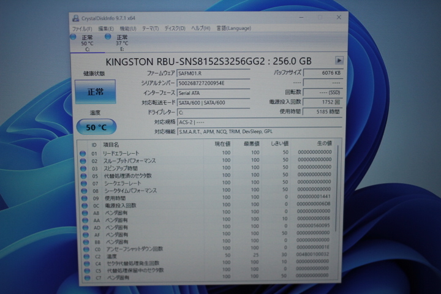Click the status circle for row 07
Screen dimensions: 441x294
pyautogui.click(x=84, y=183)
